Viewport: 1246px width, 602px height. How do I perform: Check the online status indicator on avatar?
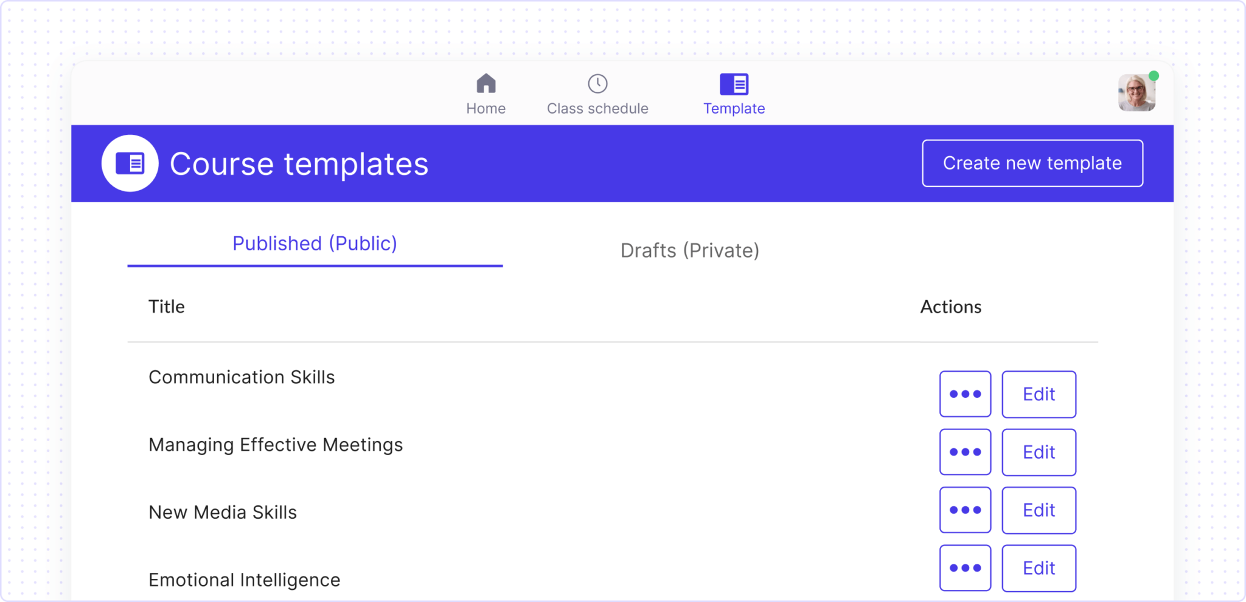tap(1154, 76)
